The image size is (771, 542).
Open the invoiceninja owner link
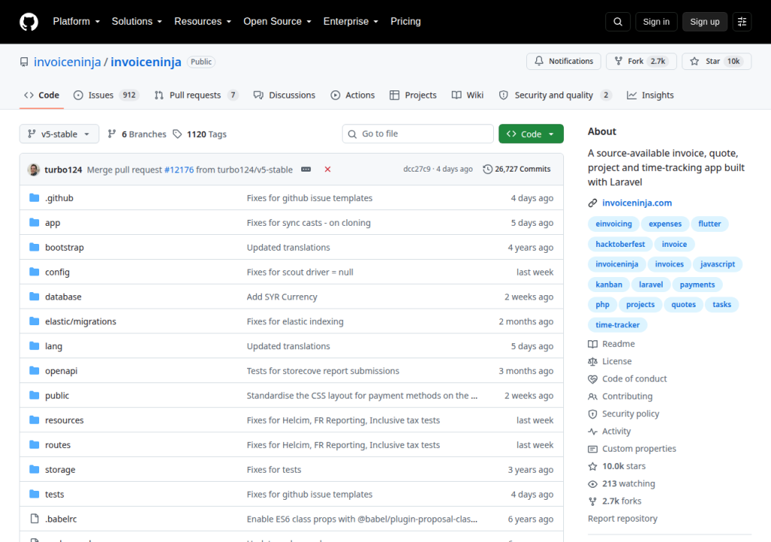click(x=67, y=62)
